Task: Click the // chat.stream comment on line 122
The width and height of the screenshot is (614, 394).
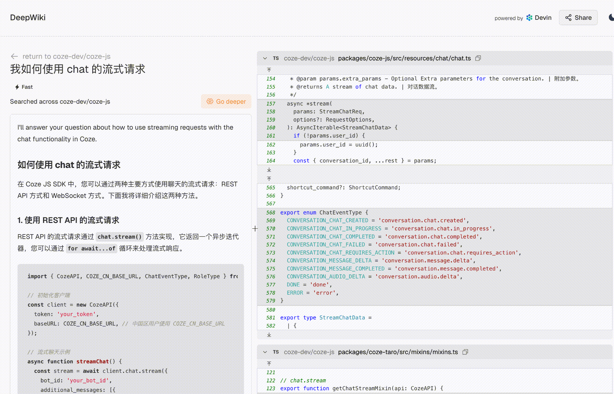Action: point(303,380)
